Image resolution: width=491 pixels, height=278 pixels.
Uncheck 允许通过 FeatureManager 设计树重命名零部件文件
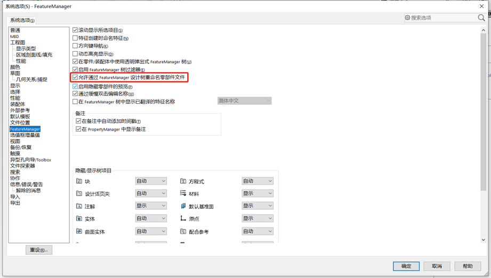[x=75, y=78]
